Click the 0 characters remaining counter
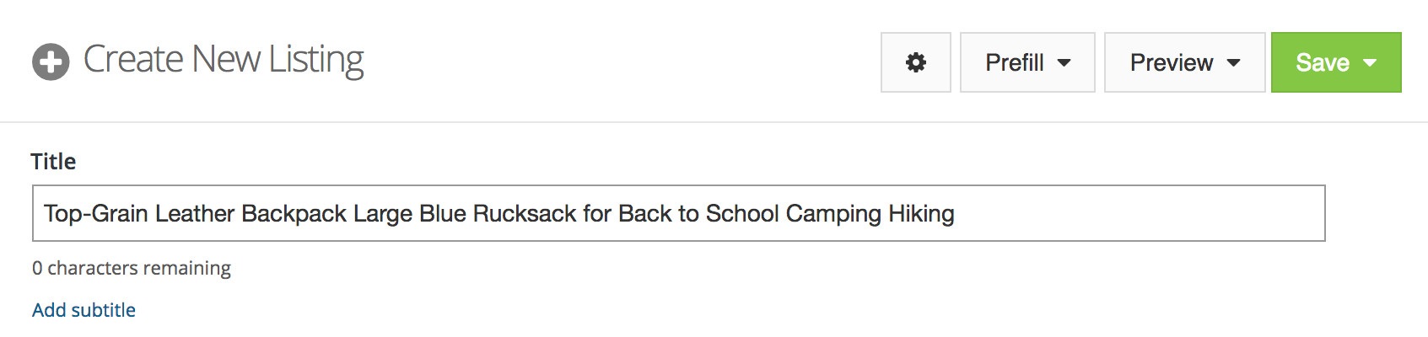Viewport: 1428px width, 337px height. tap(132, 268)
